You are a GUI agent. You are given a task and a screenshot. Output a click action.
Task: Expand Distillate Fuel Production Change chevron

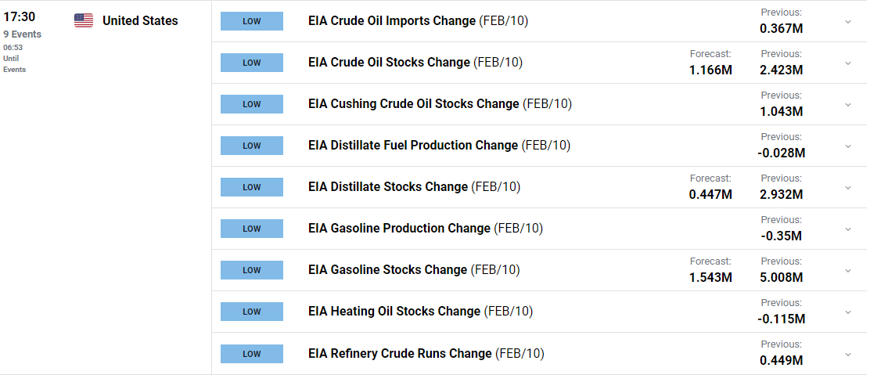848,146
